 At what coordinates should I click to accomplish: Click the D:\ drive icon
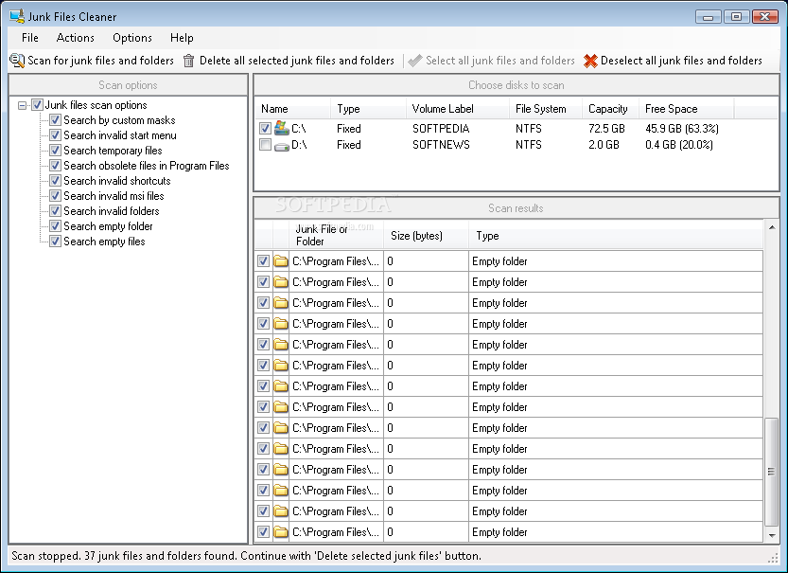tap(282, 146)
